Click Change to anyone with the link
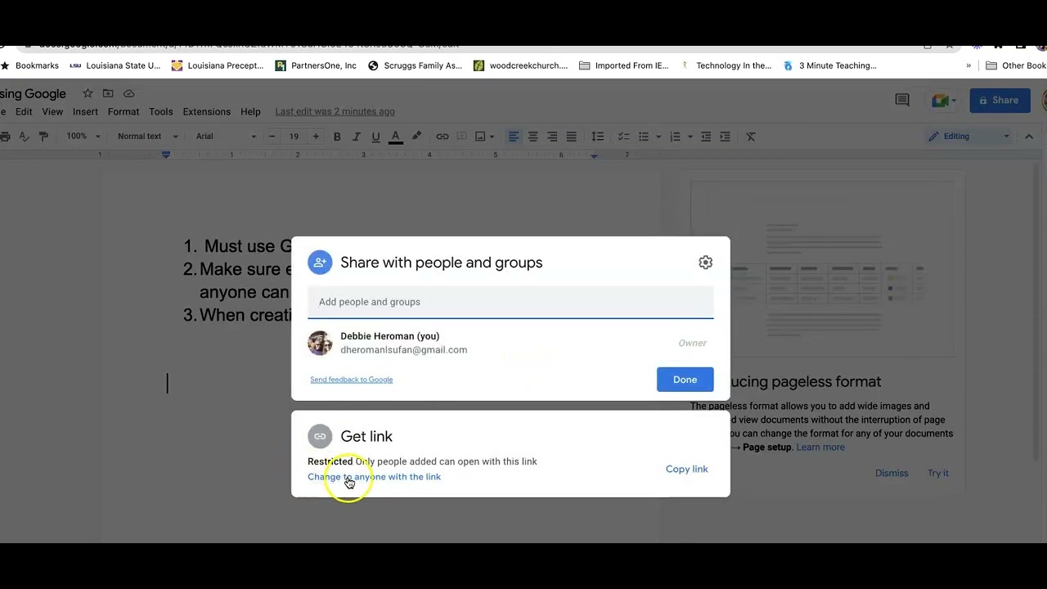Image resolution: width=1047 pixels, height=589 pixels. click(x=374, y=477)
